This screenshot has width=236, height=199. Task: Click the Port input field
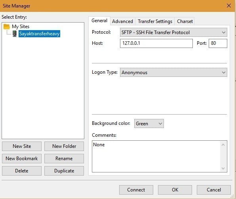pyautogui.click(x=218, y=43)
